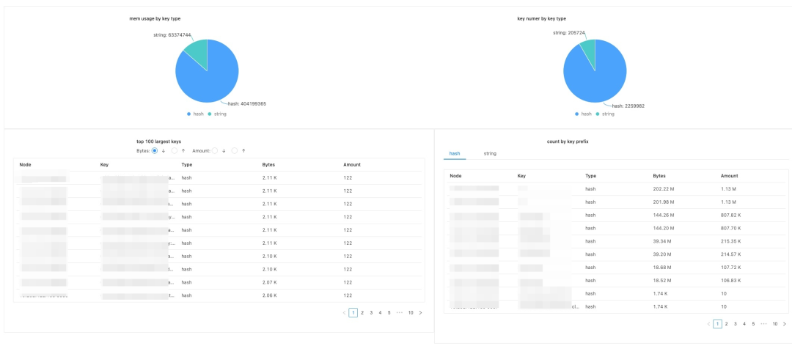This screenshot has height=346, width=792.
Task: Click previous-page arrow in count by key prefix pagination
Action: (x=708, y=323)
